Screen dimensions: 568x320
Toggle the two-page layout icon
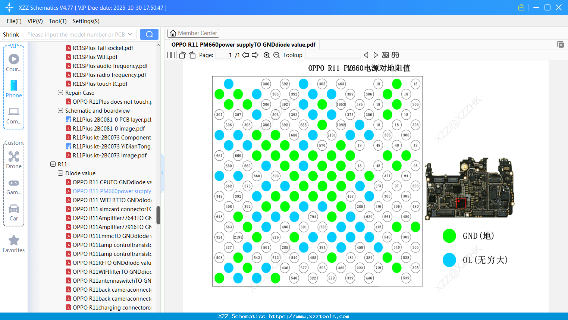(x=171, y=55)
